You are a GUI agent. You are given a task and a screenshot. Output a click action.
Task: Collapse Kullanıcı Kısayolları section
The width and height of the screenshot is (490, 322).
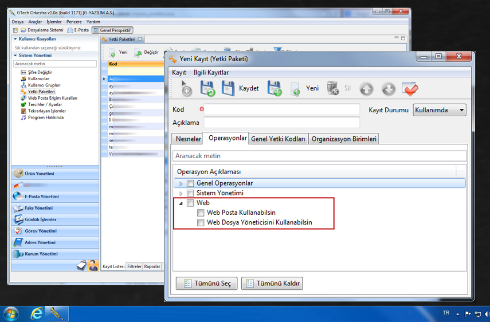click(15, 39)
